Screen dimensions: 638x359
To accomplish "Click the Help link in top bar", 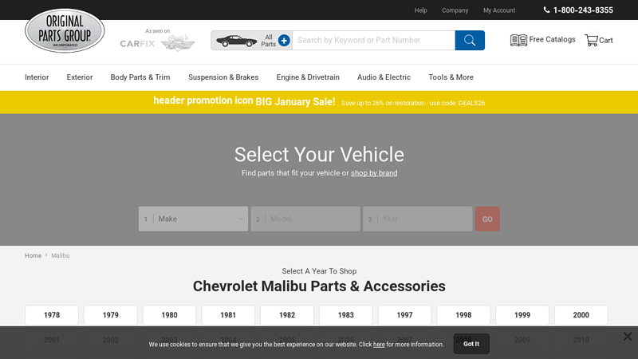I will click(421, 10).
